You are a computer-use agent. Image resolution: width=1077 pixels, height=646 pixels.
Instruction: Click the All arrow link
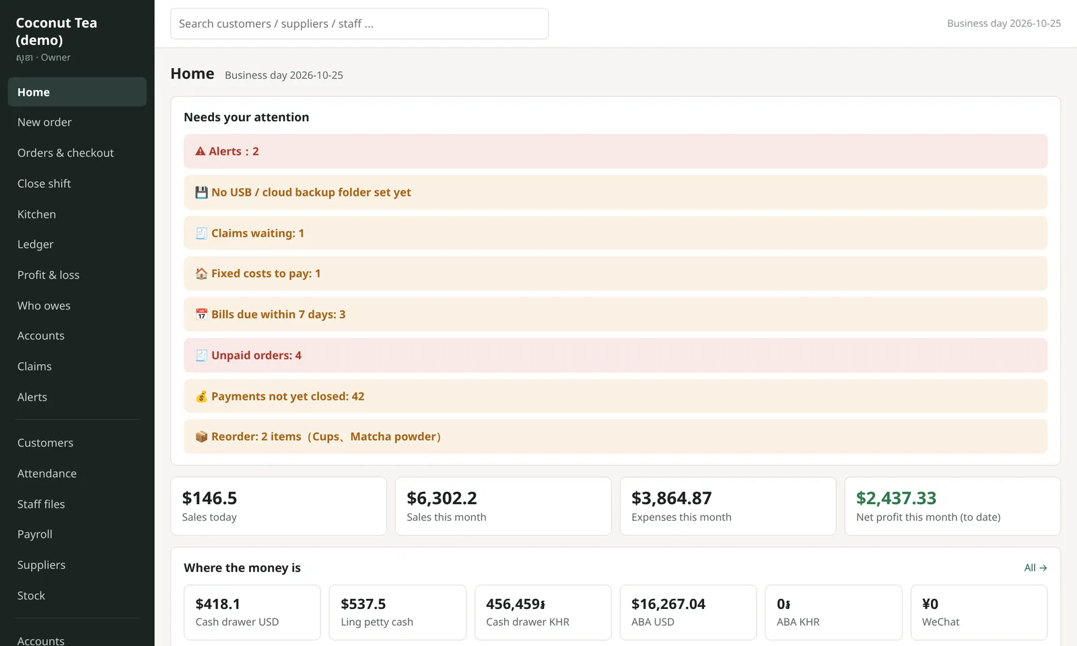pyautogui.click(x=1035, y=568)
